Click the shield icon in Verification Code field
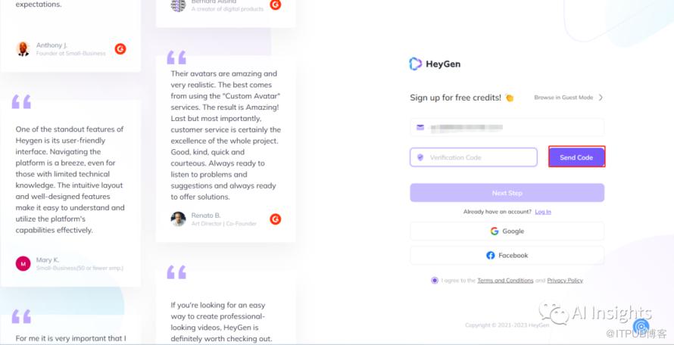This screenshot has width=674, height=345. point(420,157)
